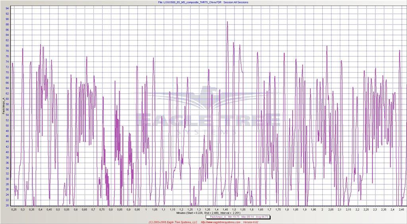Click the PackAmps_A vertical axis label
This screenshot has height=224, width=407.
tap(3, 106)
